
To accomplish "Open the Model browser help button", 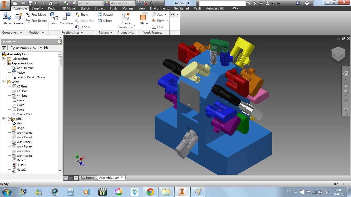I will [60, 42].
